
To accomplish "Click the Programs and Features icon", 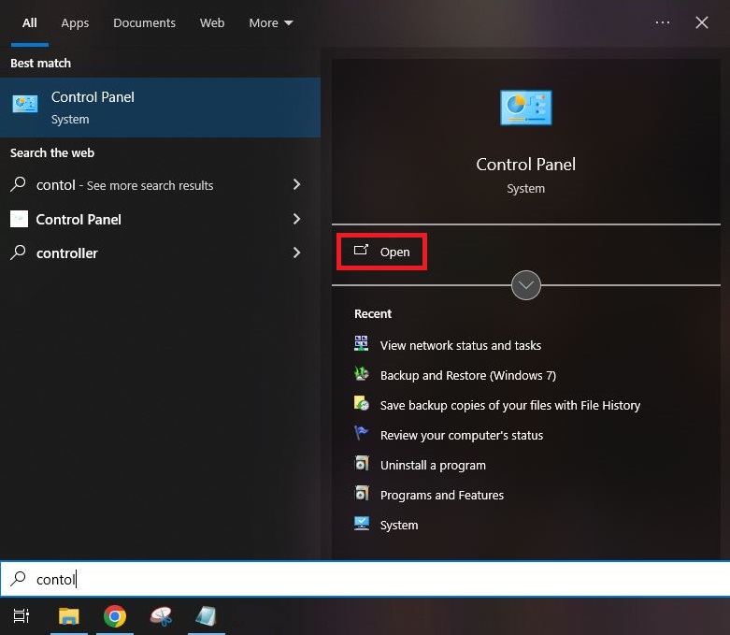I will point(362,493).
